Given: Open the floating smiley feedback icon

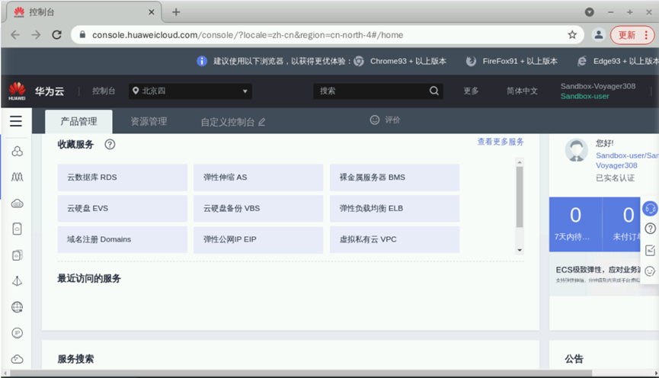Looking at the screenshot, I should tap(650, 271).
